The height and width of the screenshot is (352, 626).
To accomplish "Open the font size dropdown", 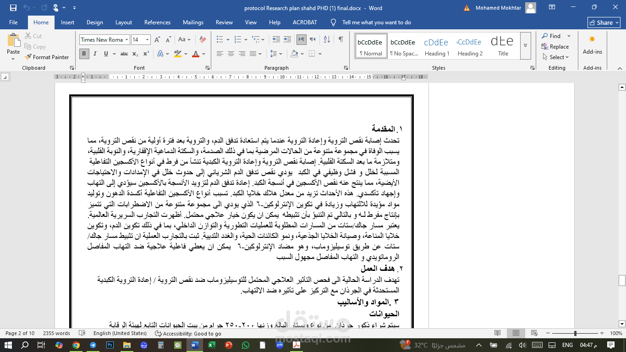I will coord(147,40).
